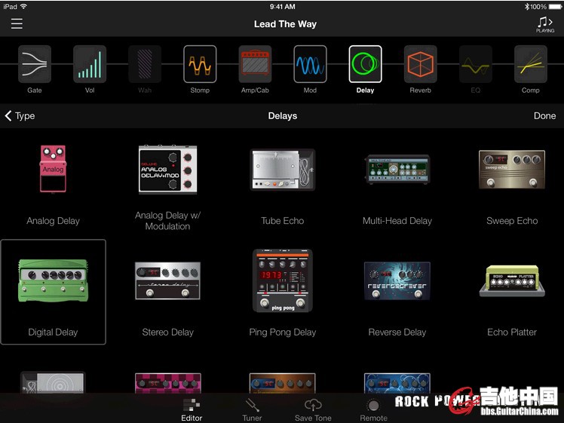Tap the battery indicator
The width and height of the screenshot is (564, 423).
click(x=555, y=7)
